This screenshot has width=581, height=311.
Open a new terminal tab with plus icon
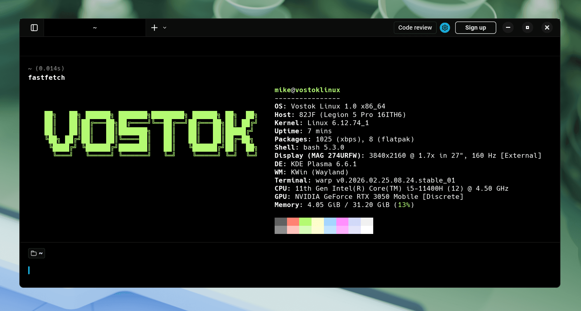(x=154, y=28)
